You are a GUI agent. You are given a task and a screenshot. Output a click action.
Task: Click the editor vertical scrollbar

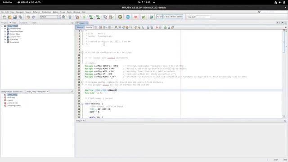click(284, 74)
